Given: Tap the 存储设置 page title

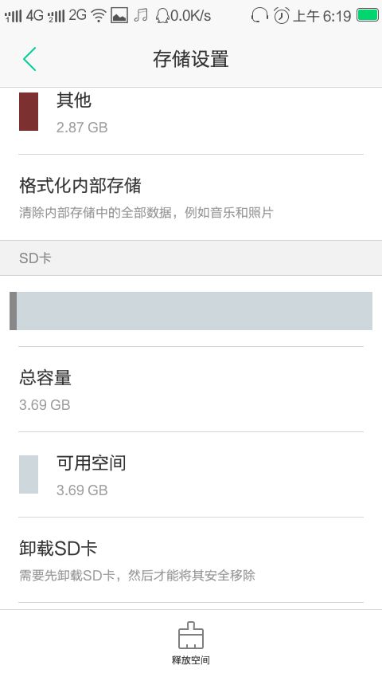Looking at the screenshot, I should pos(191,59).
